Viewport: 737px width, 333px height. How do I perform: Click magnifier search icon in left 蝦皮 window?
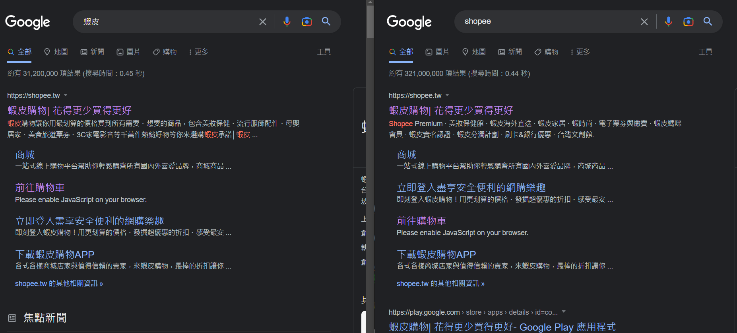click(326, 21)
